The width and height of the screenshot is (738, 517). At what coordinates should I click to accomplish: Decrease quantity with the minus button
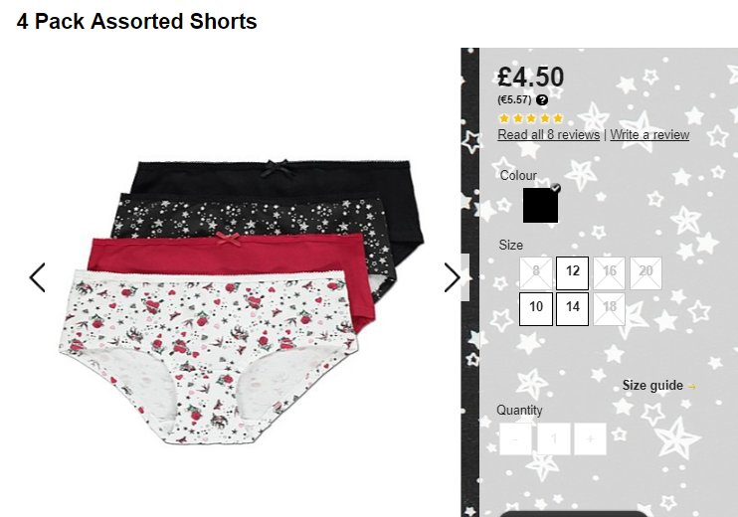point(515,438)
